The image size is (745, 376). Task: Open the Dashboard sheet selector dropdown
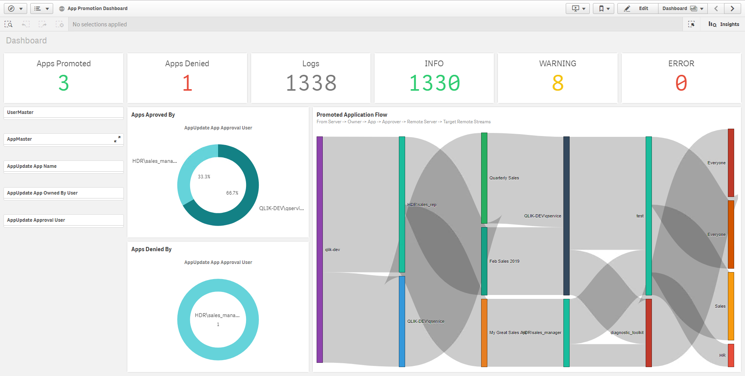coord(683,9)
